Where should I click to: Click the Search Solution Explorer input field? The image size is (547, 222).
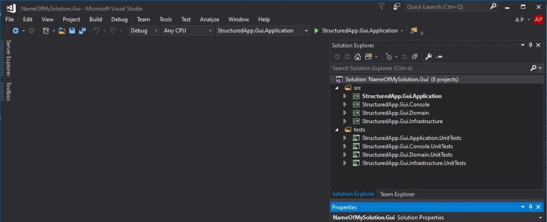pos(410,68)
